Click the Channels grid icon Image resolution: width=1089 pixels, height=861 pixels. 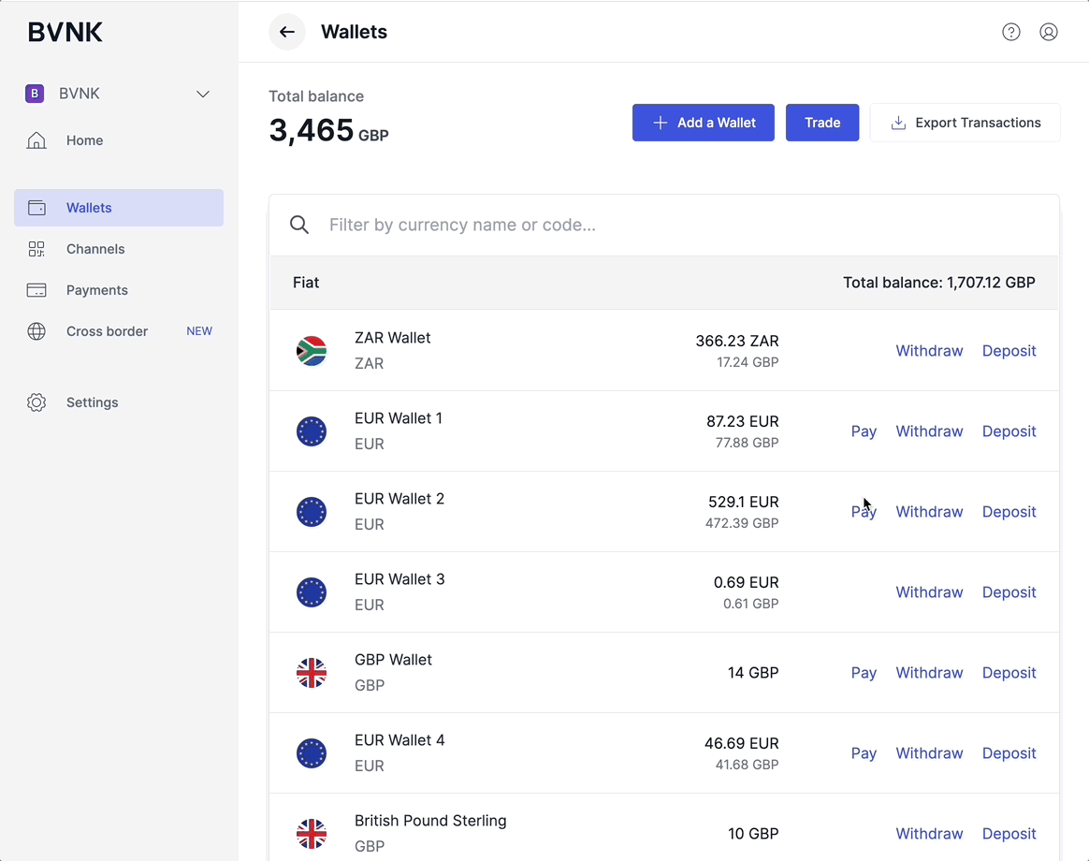[36, 249]
